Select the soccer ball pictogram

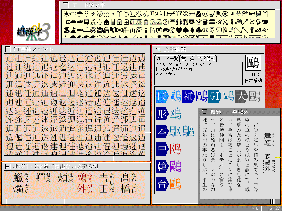coord(225,13)
